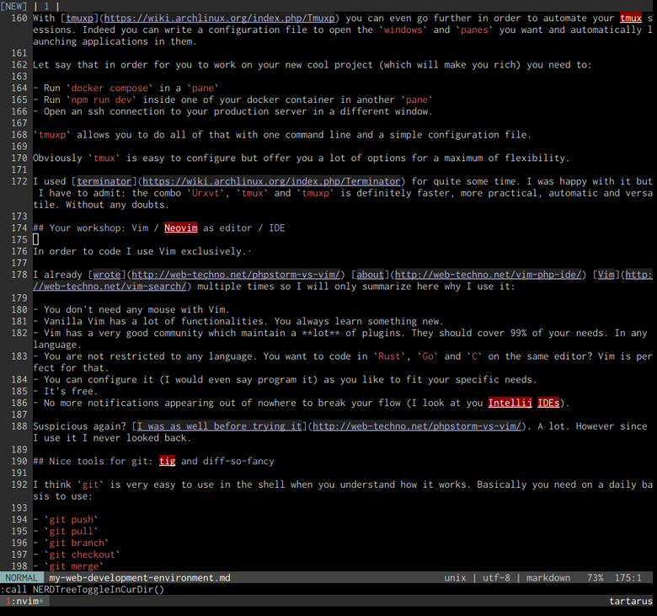The image size is (657, 616).
Task: Click the `C` code text on line 183
Action: [x=474, y=356]
